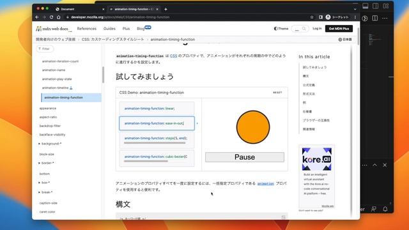
Task: Click the sidebar scrollbar thumb
Action: coord(103,75)
